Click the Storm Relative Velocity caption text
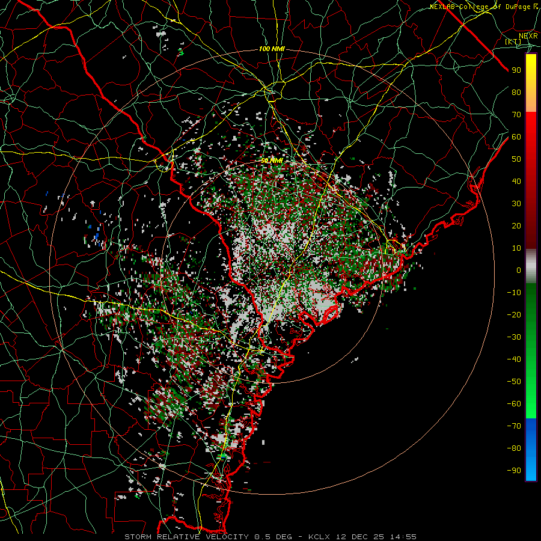Viewport: 541px width, 541px height. point(270,537)
